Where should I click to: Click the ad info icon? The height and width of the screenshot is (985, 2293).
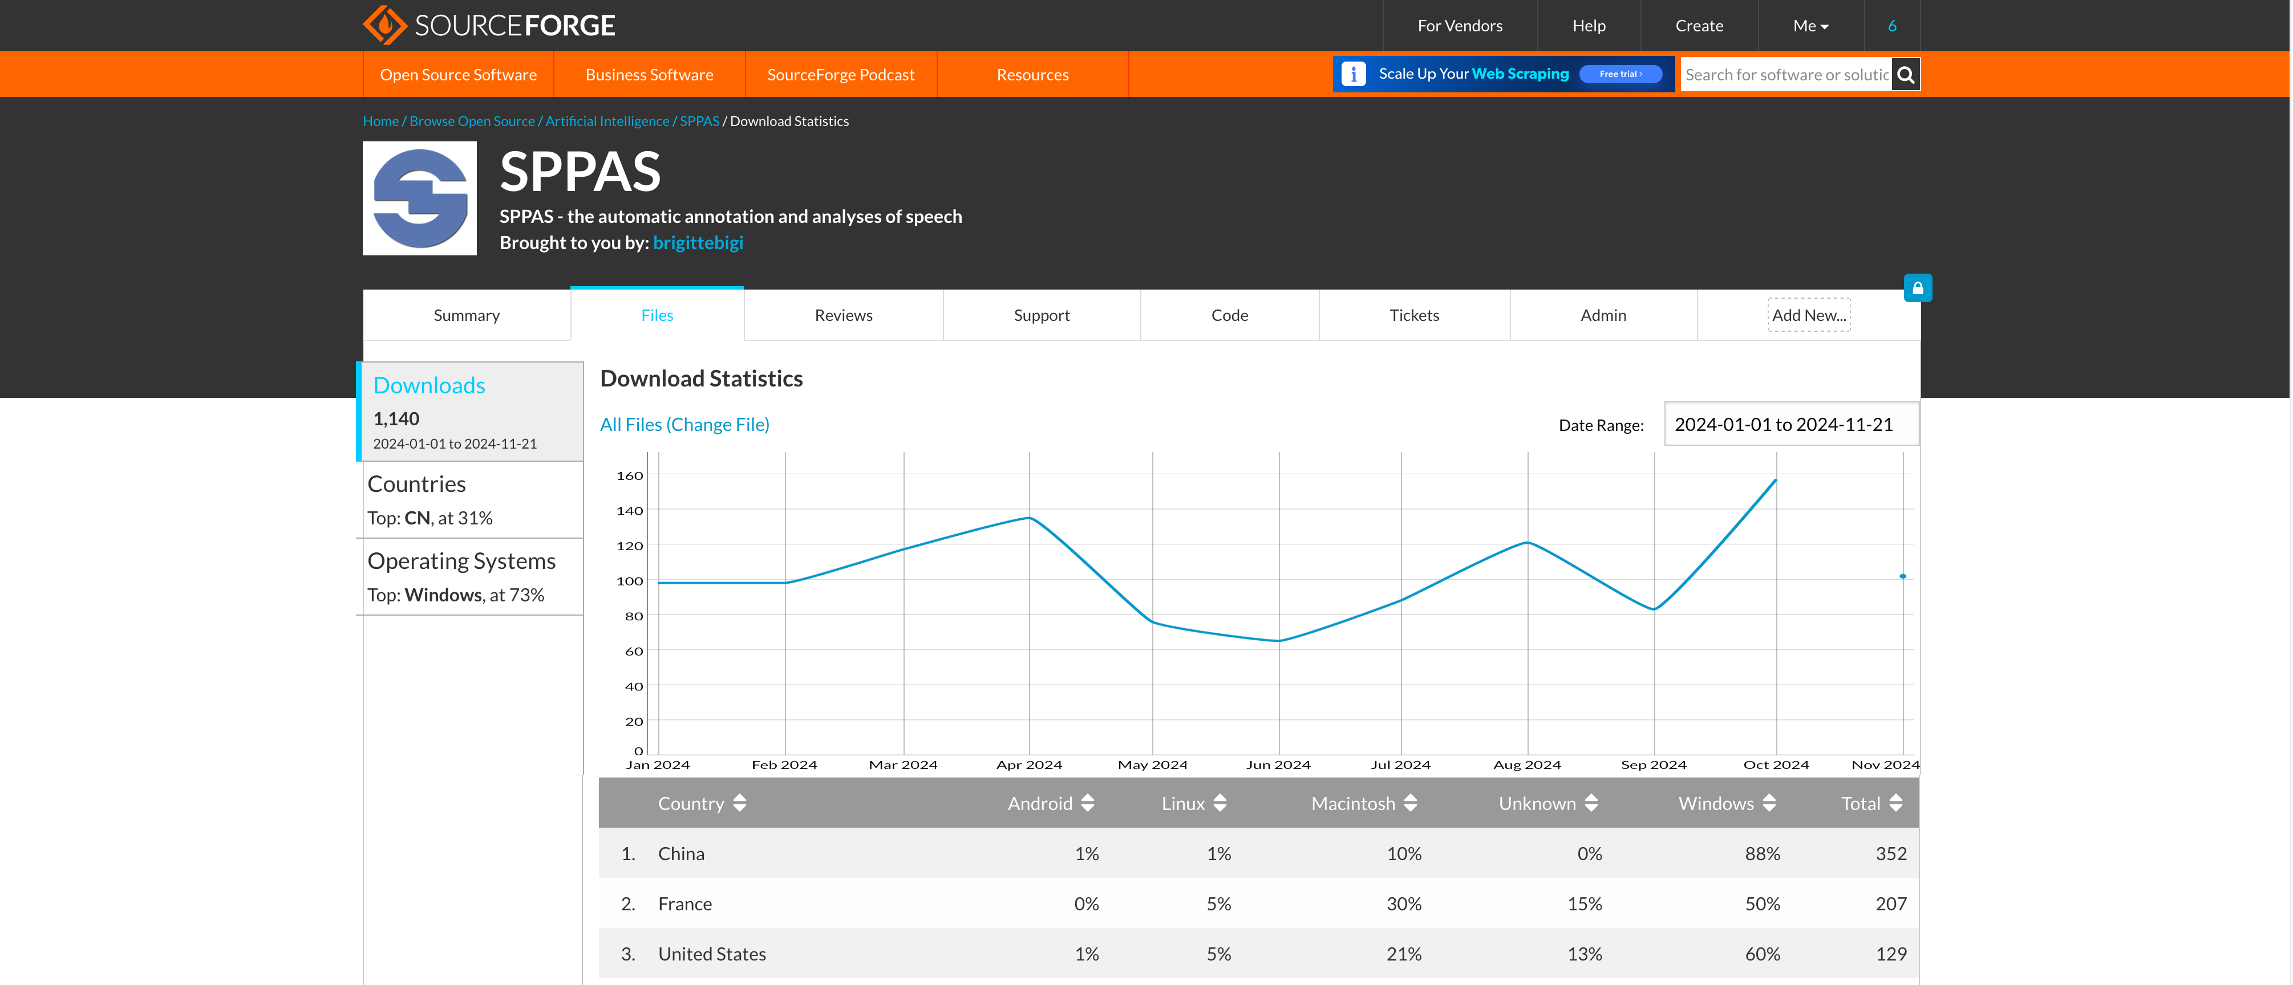1353,75
